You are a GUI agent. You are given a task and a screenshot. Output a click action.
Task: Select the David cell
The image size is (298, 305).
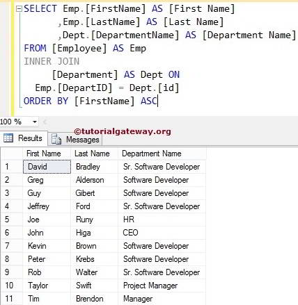[47, 167]
